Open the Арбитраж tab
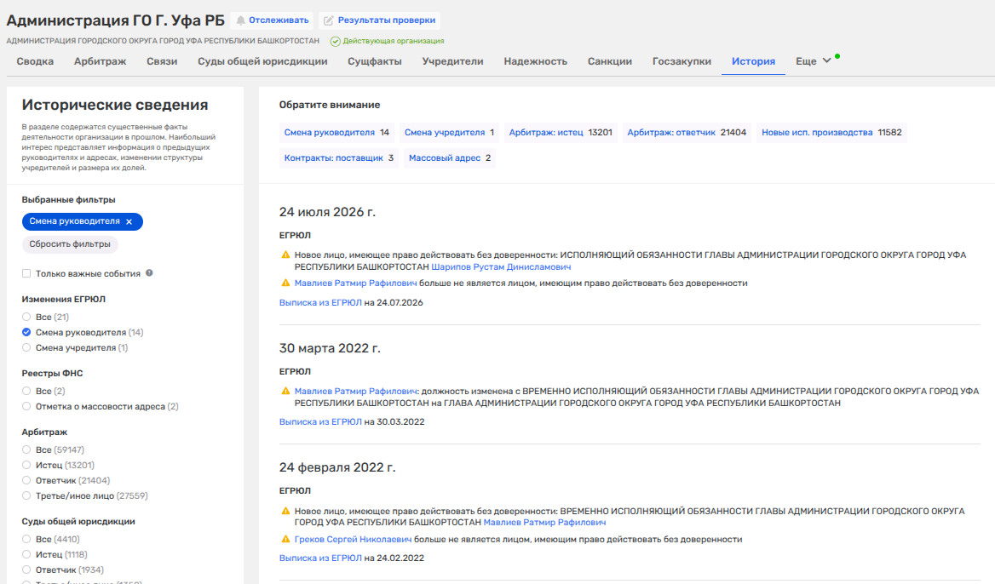The height and width of the screenshot is (584, 995). 101,61
